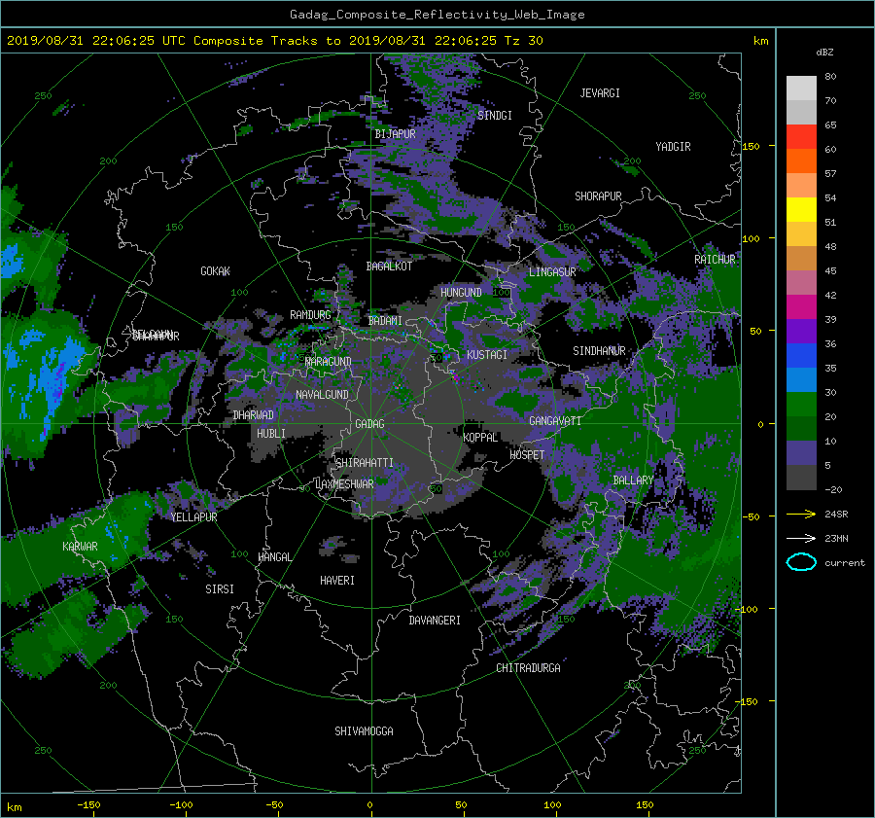
Task: Click the DAVANGERI city label
Action: 435,621
